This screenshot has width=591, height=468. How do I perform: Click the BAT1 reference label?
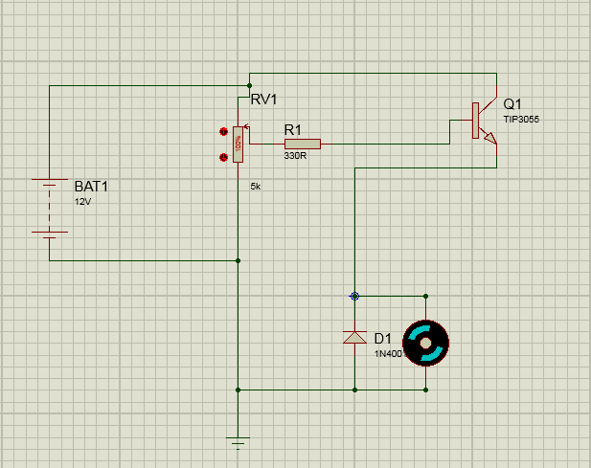(91, 187)
